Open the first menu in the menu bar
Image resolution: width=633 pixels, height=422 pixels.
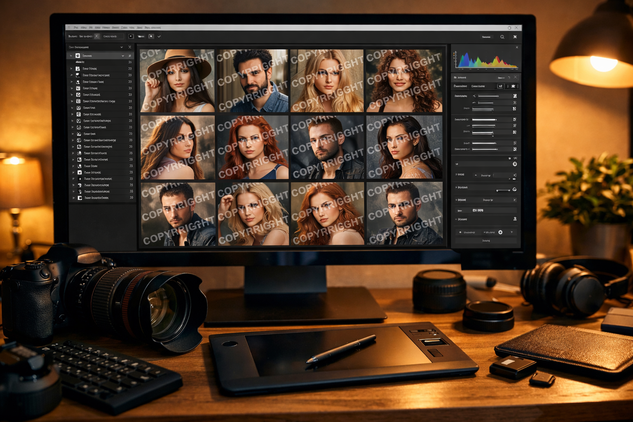pos(76,28)
